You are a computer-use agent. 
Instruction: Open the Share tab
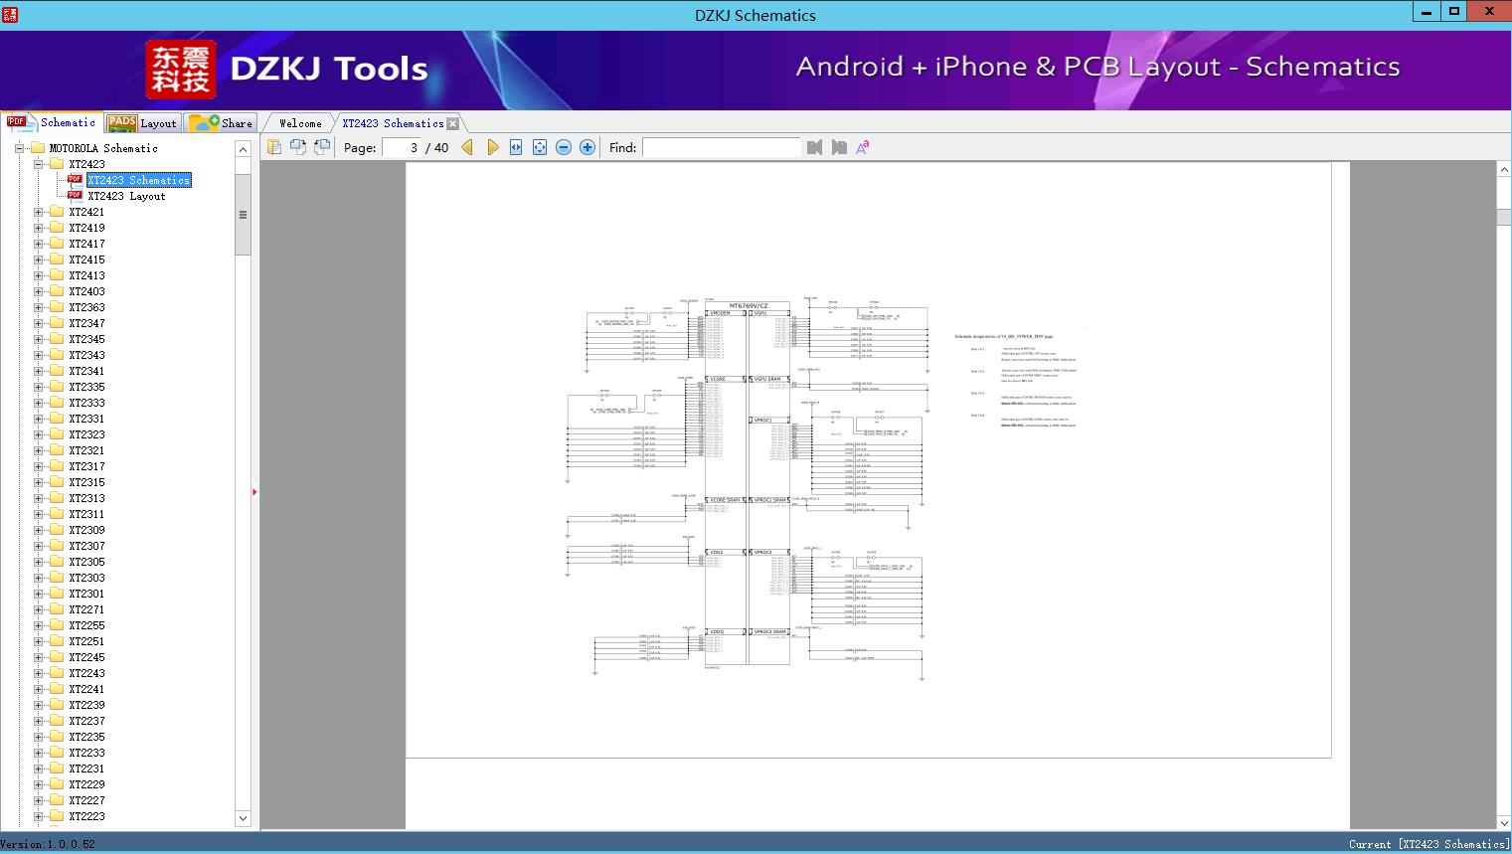point(222,123)
